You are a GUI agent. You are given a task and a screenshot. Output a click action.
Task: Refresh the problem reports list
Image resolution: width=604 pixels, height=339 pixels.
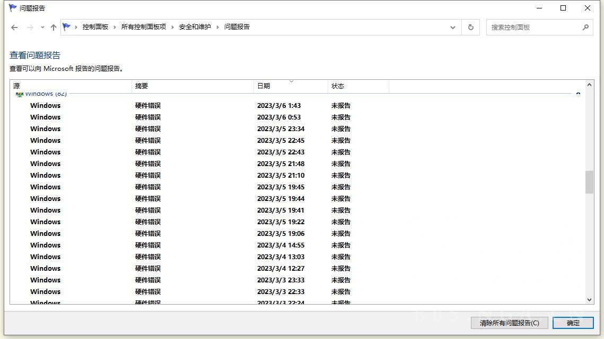tap(471, 27)
